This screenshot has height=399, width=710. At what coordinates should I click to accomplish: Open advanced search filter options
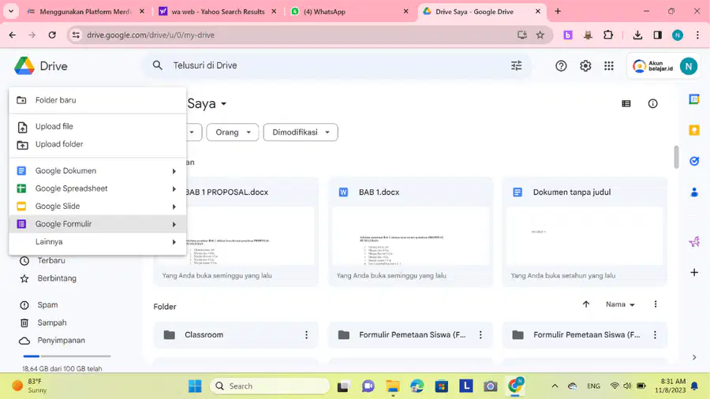(x=516, y=65)
